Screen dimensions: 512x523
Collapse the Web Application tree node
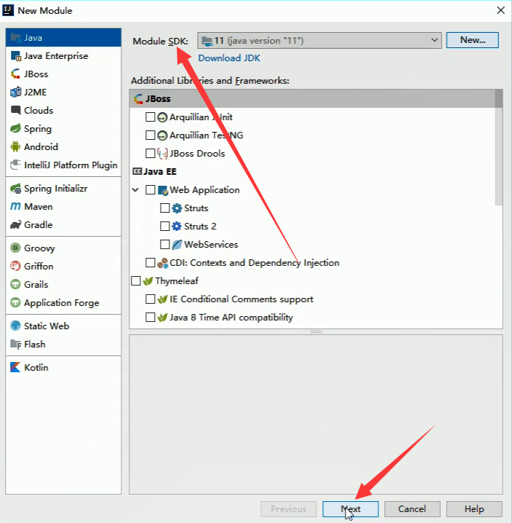tap(135, 190)
